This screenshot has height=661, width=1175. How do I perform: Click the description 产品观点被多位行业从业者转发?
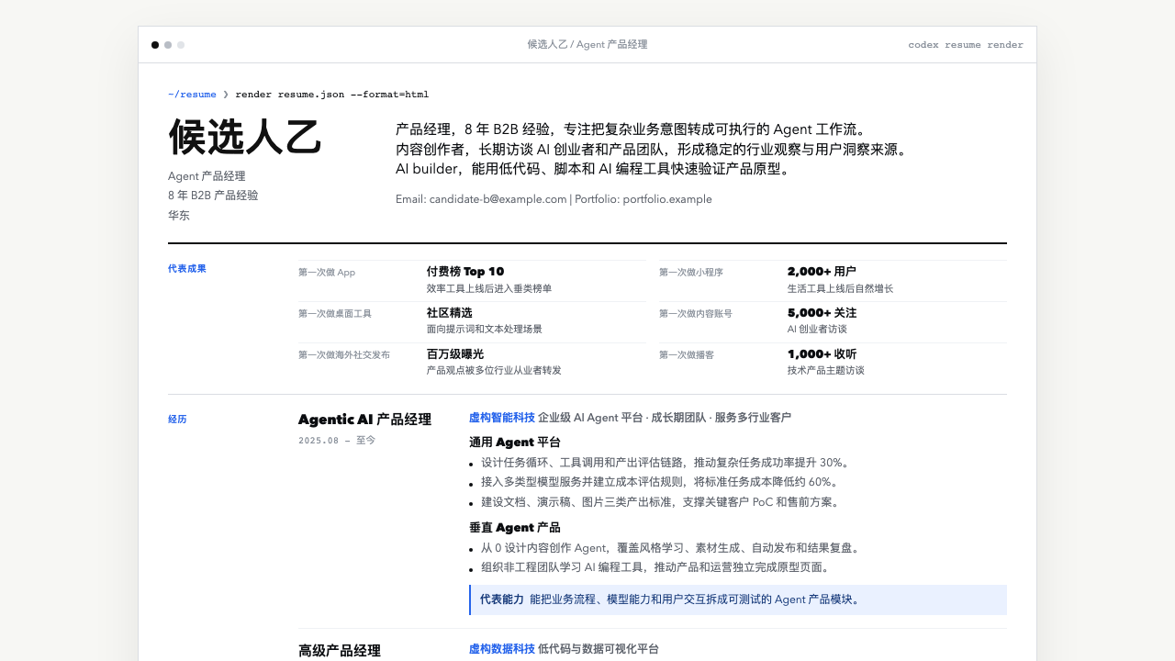tap(494, 371)
